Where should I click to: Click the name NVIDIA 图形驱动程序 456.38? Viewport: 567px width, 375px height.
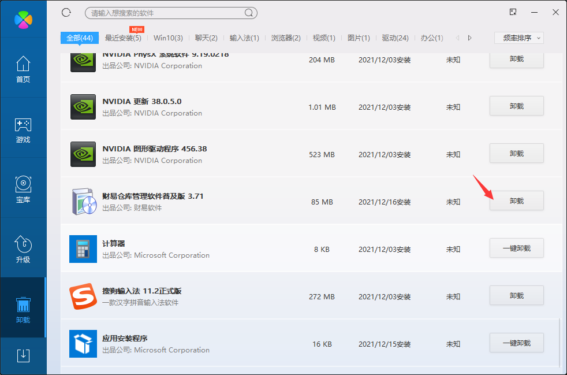pyautogui.click(x=154, y=148)
